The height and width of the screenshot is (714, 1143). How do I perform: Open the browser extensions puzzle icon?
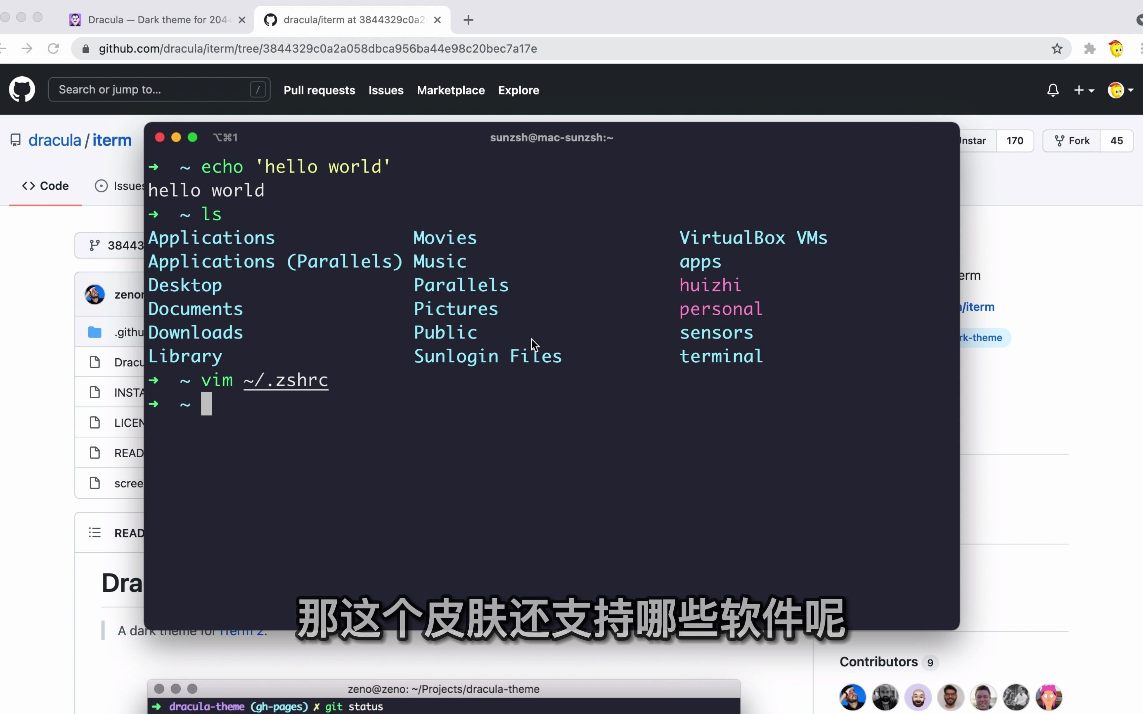(x=1090, y=49)
